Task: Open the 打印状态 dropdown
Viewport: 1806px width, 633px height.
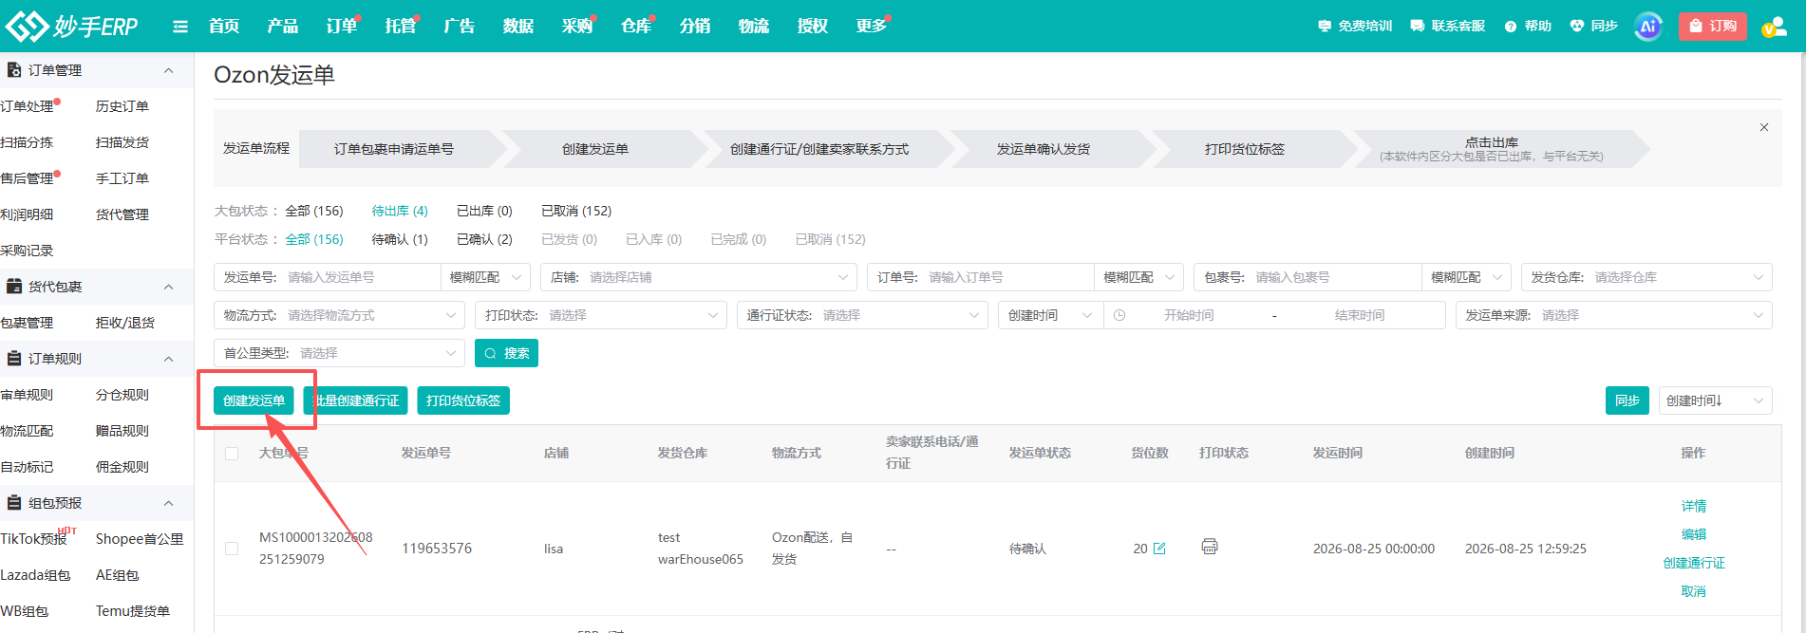Action: [600, 315]
